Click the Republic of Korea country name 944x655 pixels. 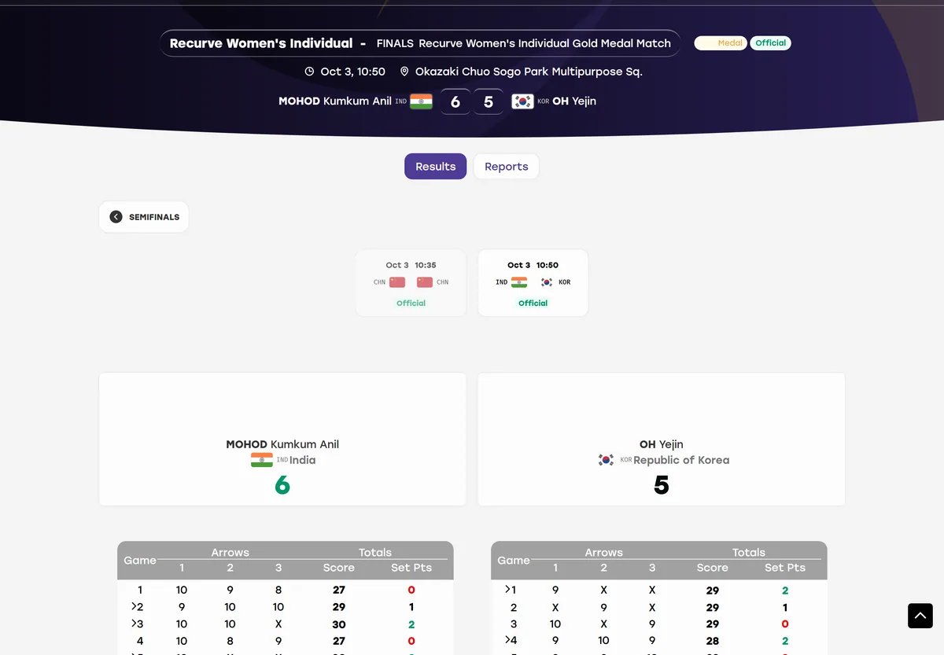click(x=681, y=460)
